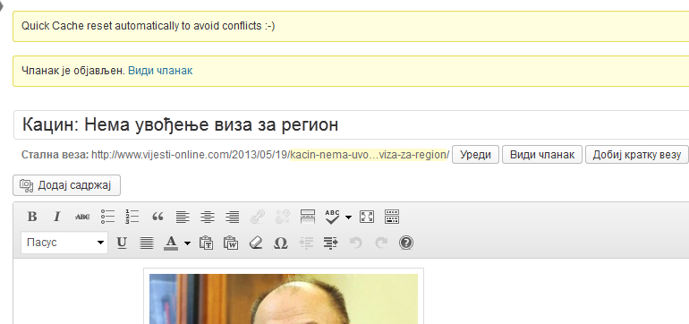Align text right
Viewport: 689px width, 324px height.
coord(232,217)
